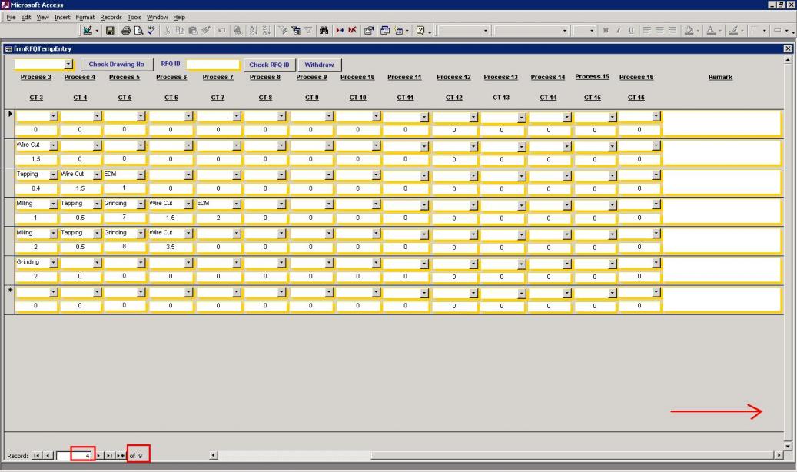Click the RFQ ID text field
This screenshot has height=472, width=797.
(213, 65)
